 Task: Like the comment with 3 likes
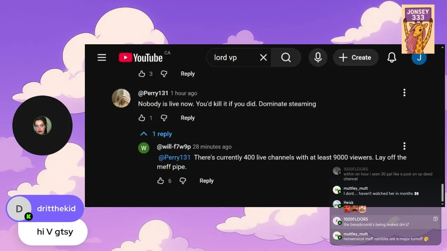click(x=142, y=74)
